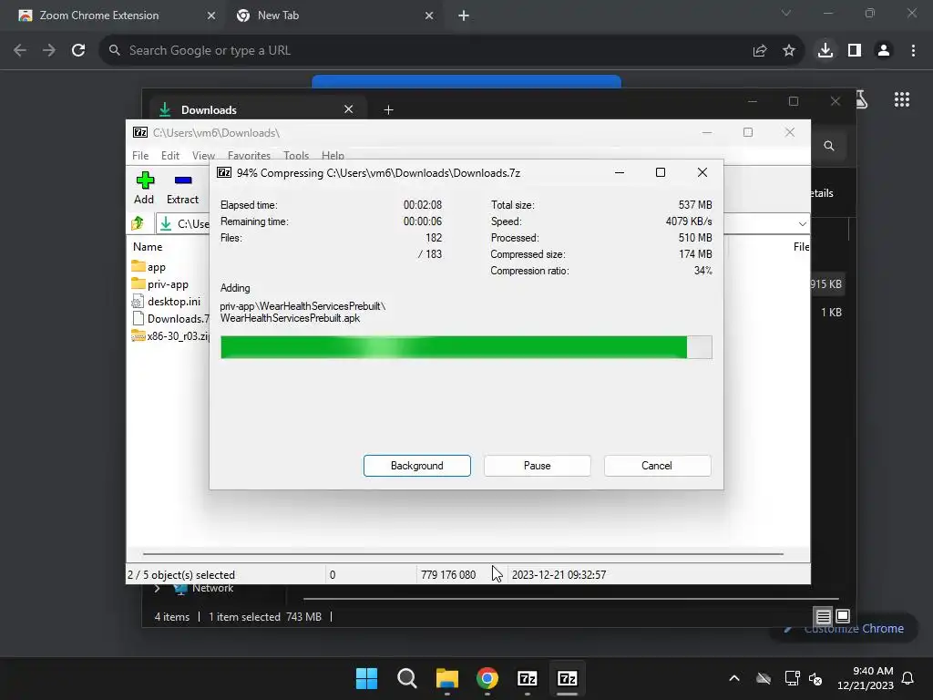Screen dimensions: 933x700
Task: Close the New Tab browser tab
Action: pyautogui.click(x=429, y=15)
